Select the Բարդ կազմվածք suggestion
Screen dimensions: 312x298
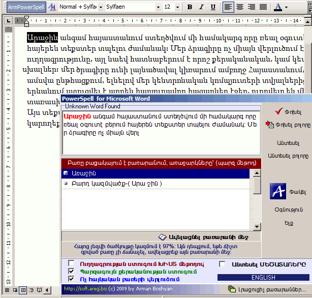click(155, 184)
